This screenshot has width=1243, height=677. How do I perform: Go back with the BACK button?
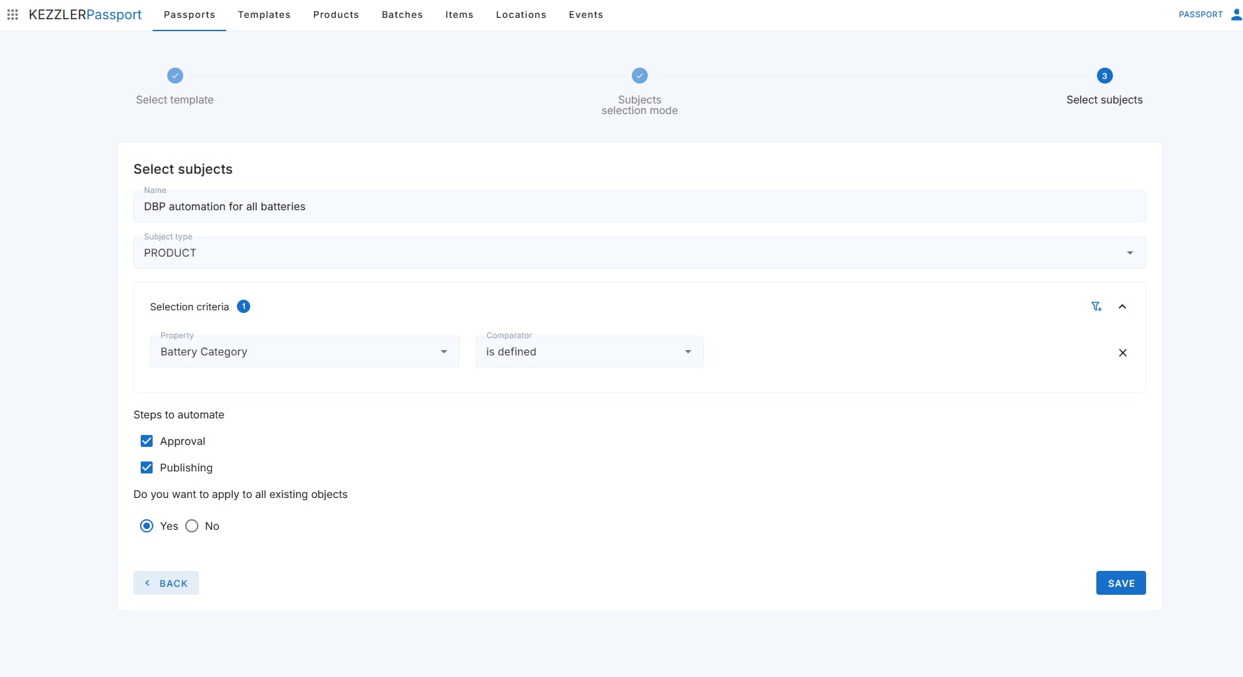pyautogui.click(x=166, y=583)
